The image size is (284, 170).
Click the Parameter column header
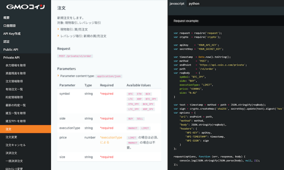click(x=67, y=85)
